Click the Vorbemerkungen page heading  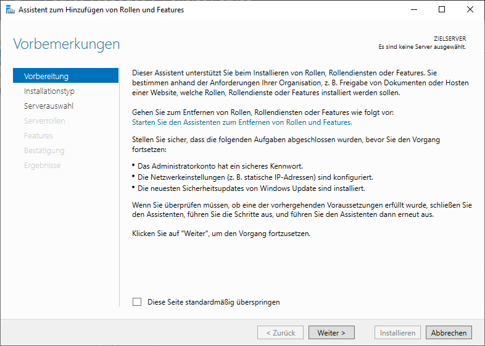[x=67, y=44]
